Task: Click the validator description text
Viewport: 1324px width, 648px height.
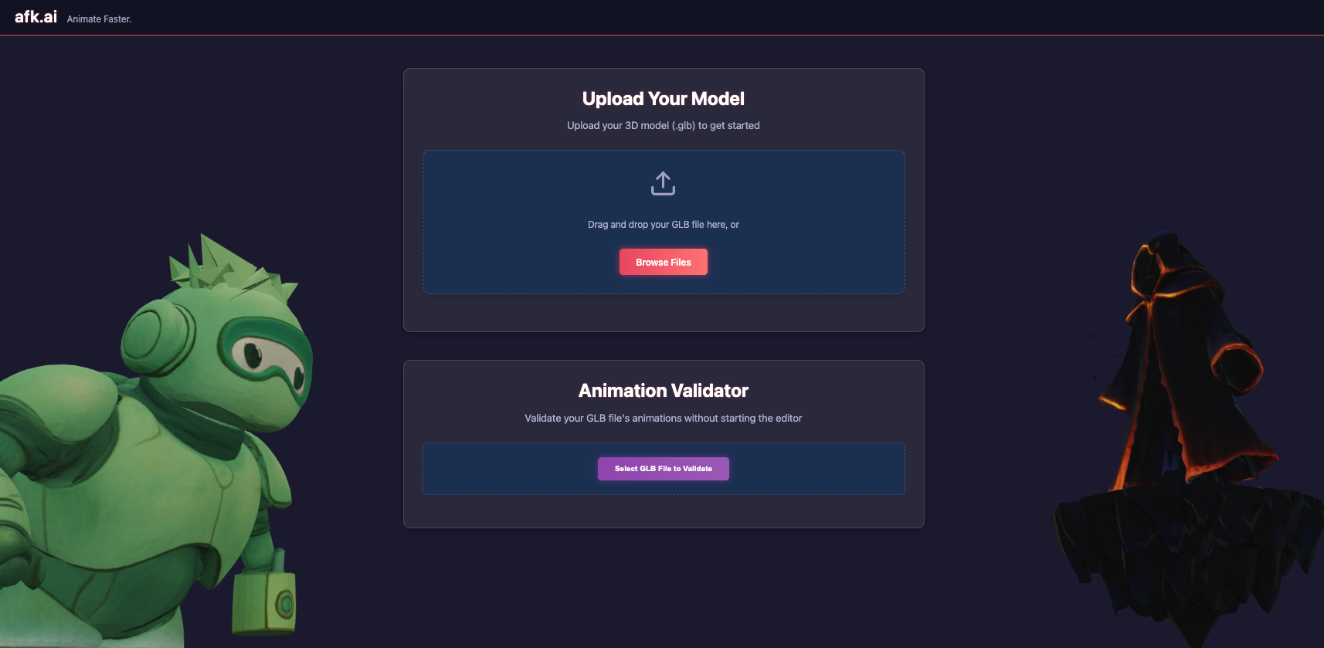Action: (x=663, y=418)
